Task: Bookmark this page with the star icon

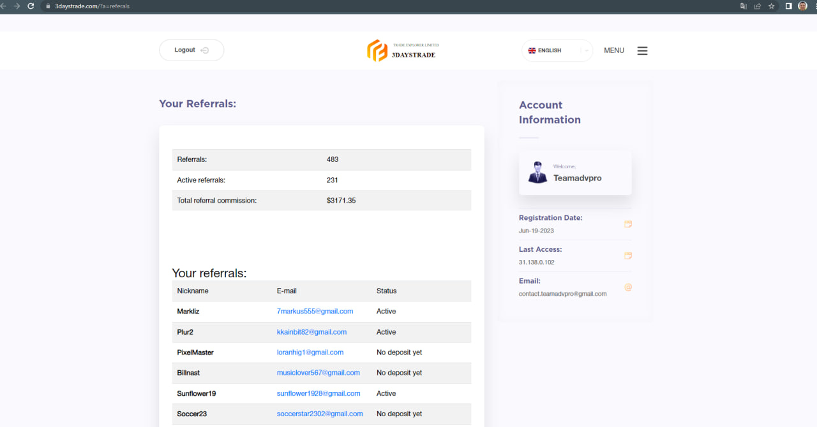Action: tap(771, 6)
